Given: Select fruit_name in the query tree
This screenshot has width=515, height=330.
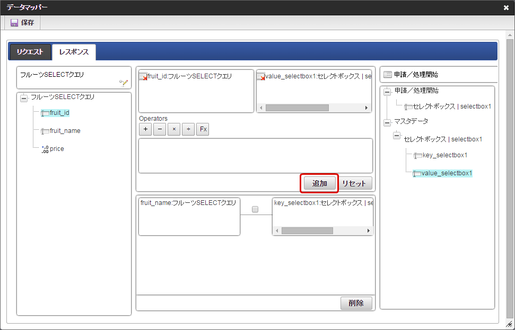Looking at the screenshot, I should 65,130.
